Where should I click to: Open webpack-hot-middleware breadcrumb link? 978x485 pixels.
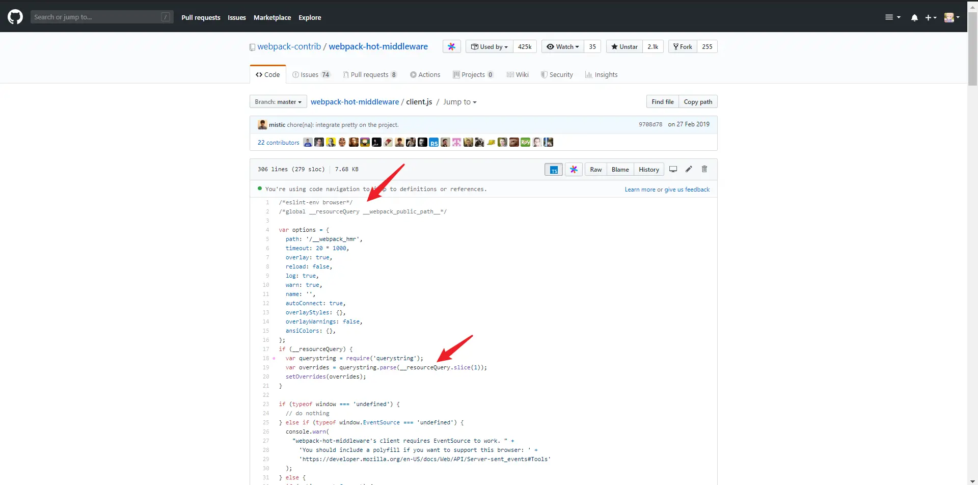pyautogui.click(x=355, y=102)
